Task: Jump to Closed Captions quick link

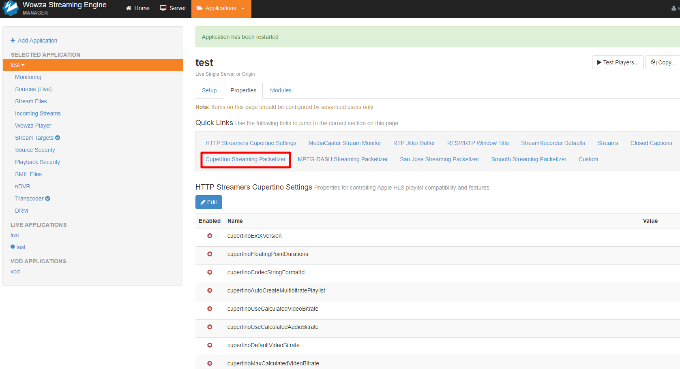Action: click(x=651, y=143)
